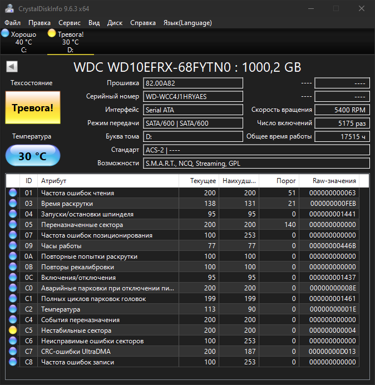Viewport: 375px width, 385px height.
Task: Select the CRC-ошибки UltraDMA row
Action: pyautogui.click(x=182, y=352)
